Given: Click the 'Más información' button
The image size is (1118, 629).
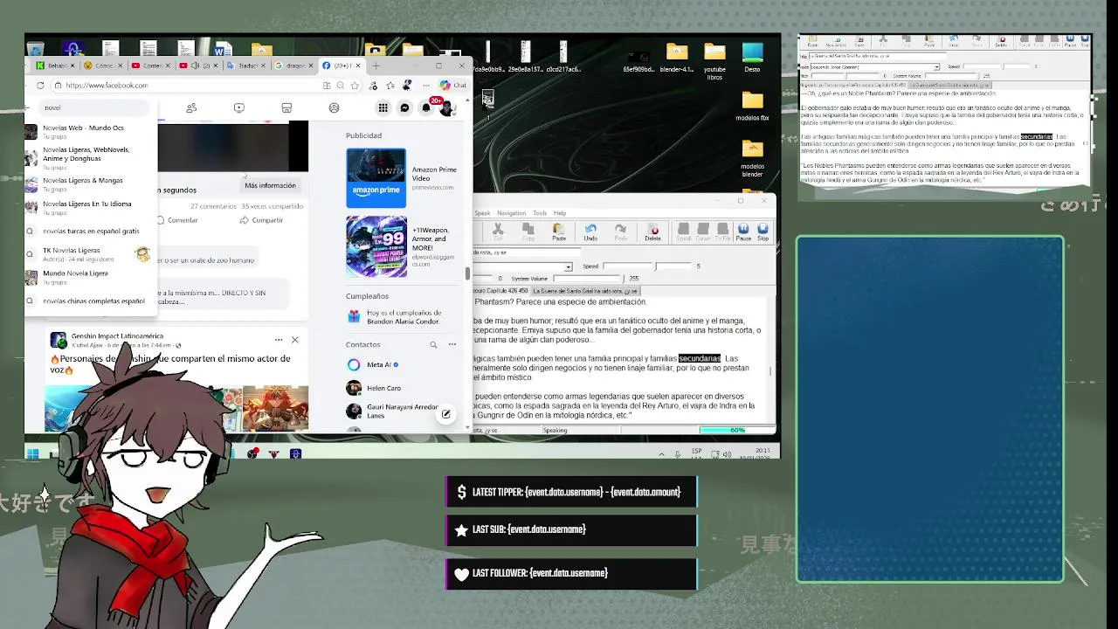Looking at the screenshot, I should (x=270, y=185).
